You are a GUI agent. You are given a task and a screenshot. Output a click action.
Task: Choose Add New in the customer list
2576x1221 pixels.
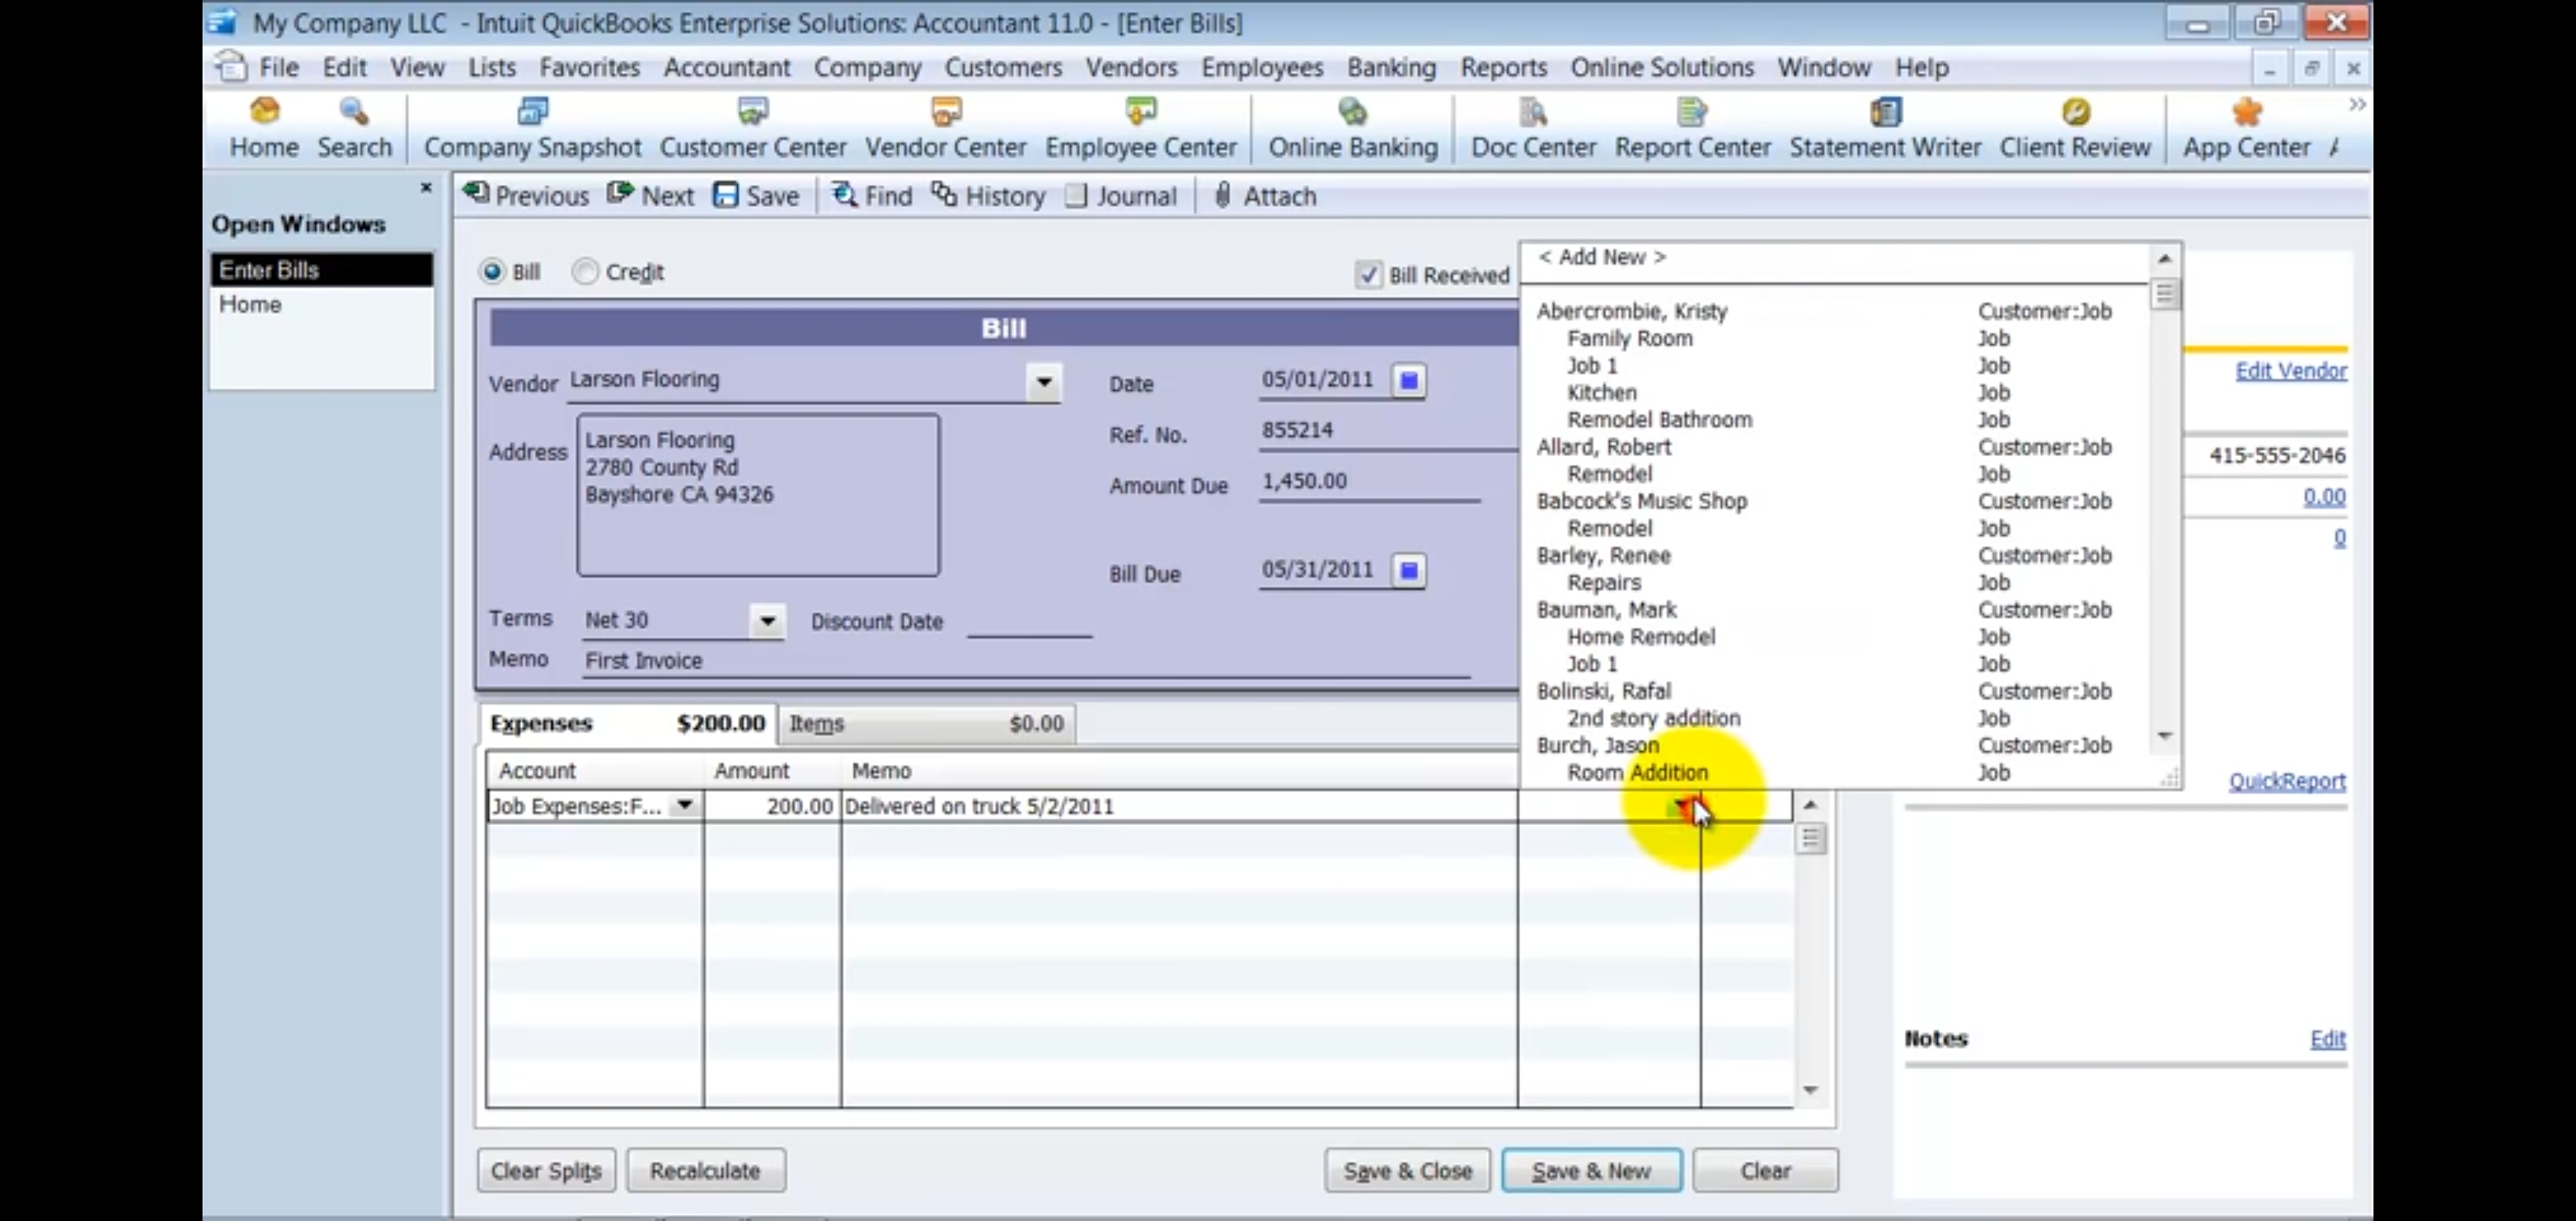pyautogui.click(x=1602, y=257)
